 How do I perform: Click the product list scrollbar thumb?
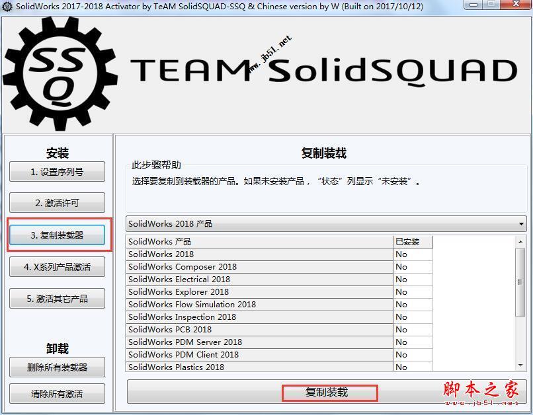coord(520,283)
